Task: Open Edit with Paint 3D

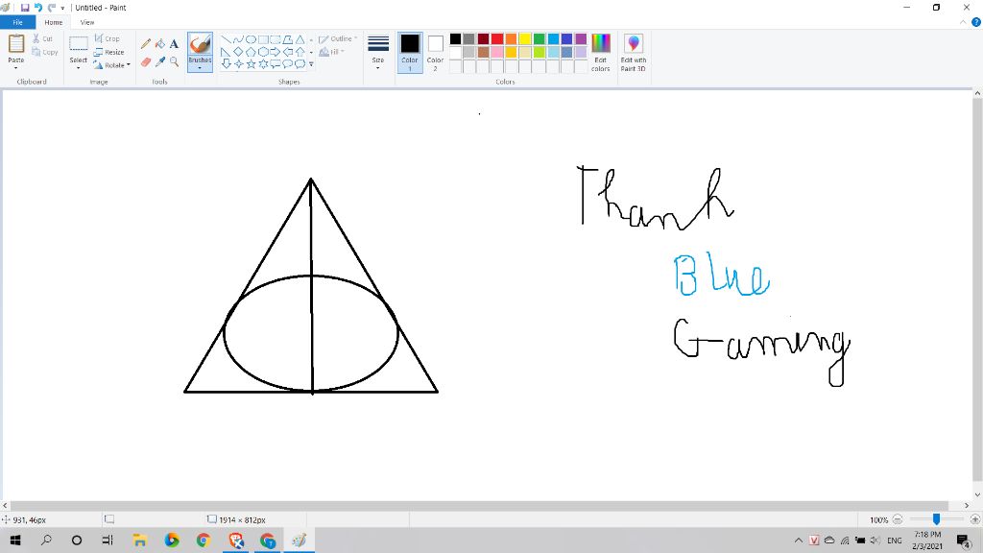Action: 634,53
